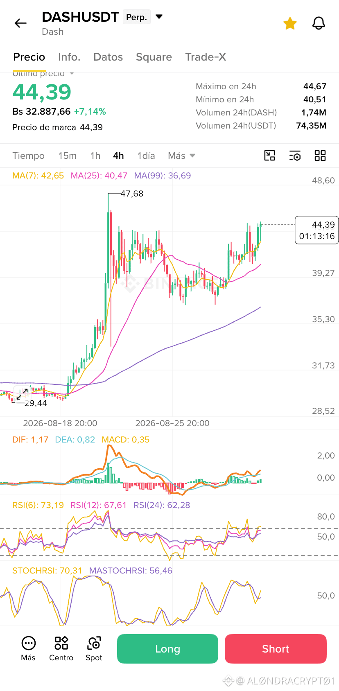Tap the green Long button
Image resolution: width=339 pixels, height=691 pixels.
pyautogui.click(x=167, y=649)
